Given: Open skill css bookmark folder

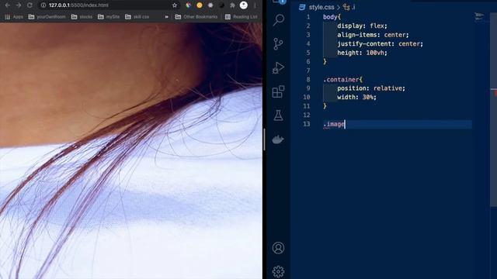Looking at the screenshot, I should [137, 17].
